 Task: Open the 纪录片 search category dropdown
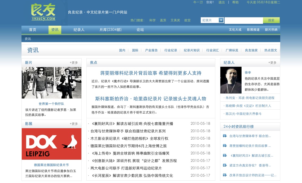coord(221,20)
